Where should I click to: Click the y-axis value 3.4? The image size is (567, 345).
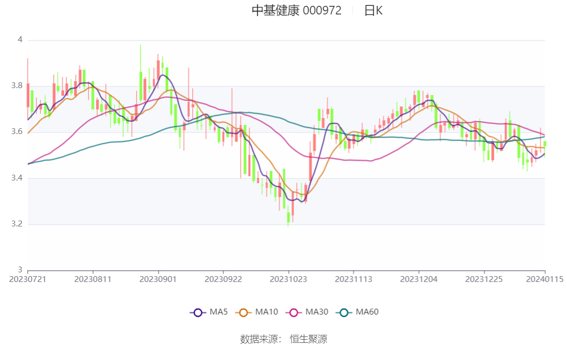[x=17, y=178]
